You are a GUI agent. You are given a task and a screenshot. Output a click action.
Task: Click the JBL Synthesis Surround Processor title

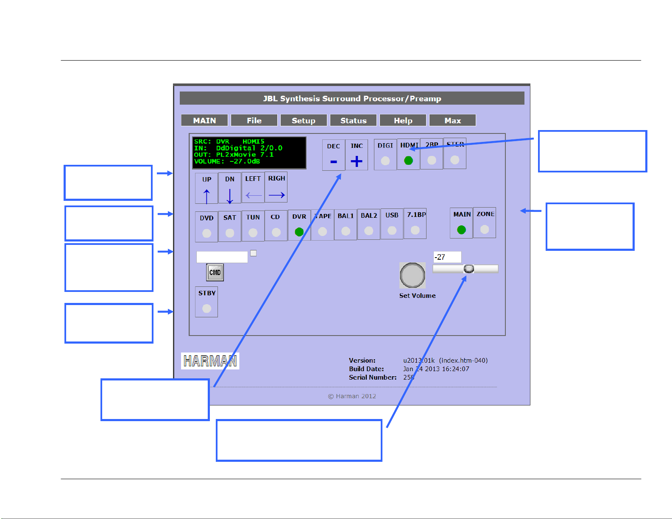tap(352, 98)
